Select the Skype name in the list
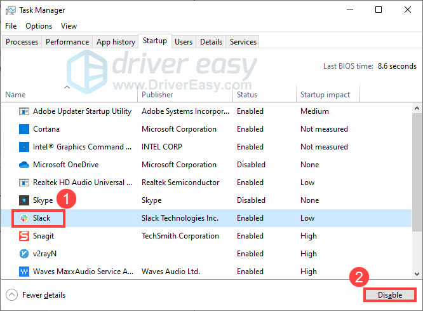This screenshot has height=311, width=423. point(43,200)
